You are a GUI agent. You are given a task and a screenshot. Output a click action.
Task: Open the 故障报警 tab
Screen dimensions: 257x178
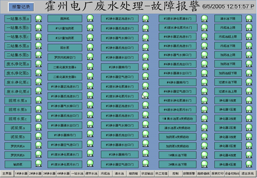(x=189, y=174)
